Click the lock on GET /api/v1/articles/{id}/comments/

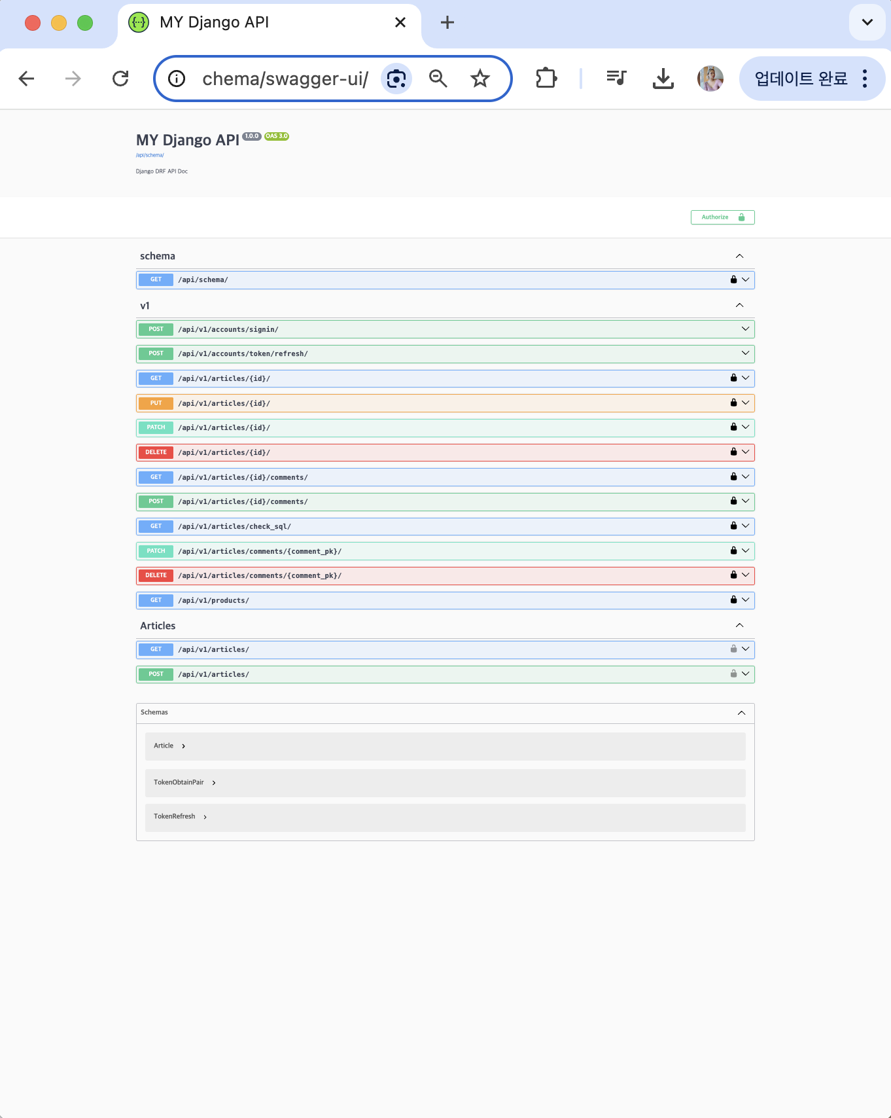(x=733, y=477)
